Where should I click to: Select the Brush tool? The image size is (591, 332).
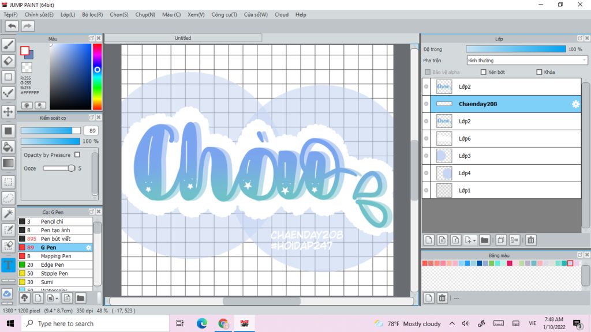(x=8, y=45)
